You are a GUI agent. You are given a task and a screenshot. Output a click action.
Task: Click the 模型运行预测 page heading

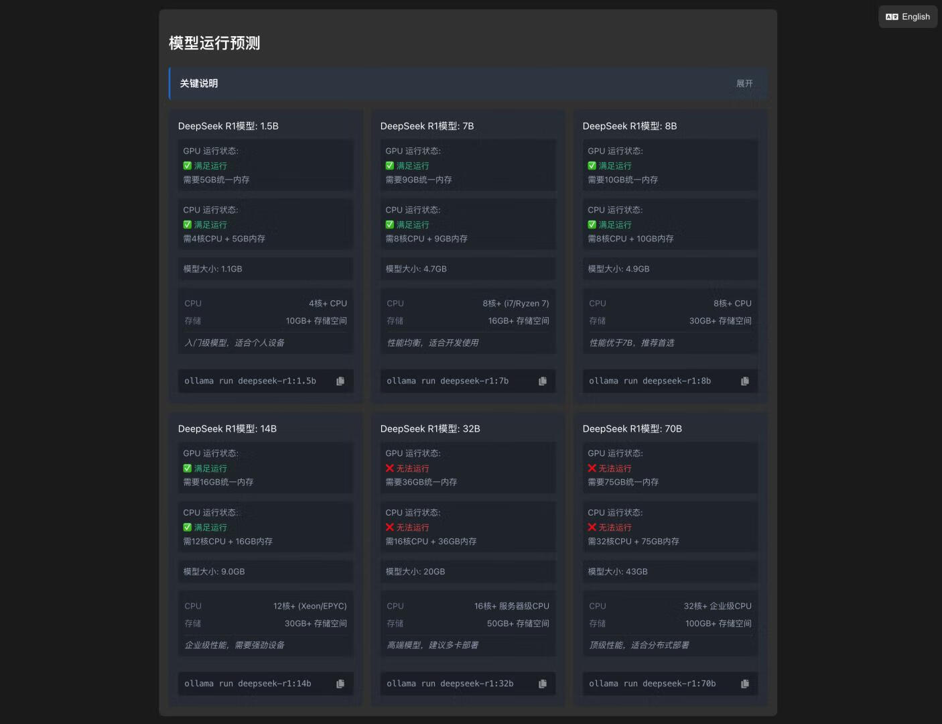[214, 43]
